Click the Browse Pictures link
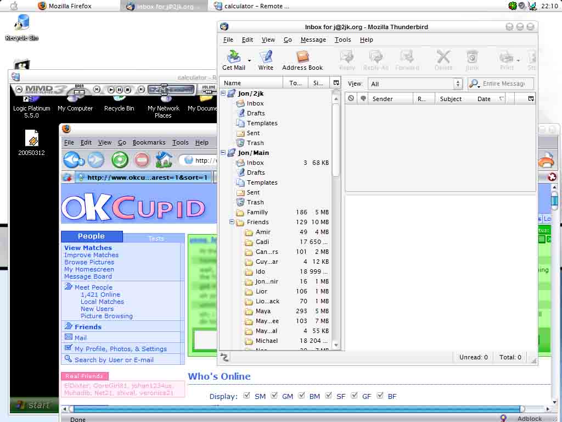The width and height of the screenshot is (562, 422). [89, 262]
